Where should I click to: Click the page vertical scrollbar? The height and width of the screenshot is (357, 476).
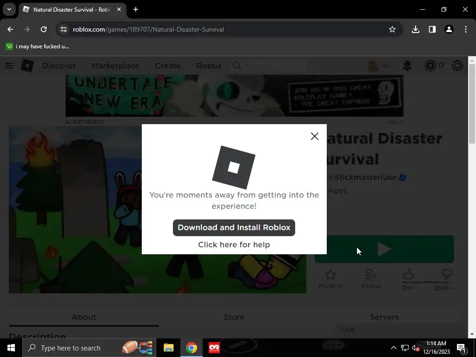point(472,103)
